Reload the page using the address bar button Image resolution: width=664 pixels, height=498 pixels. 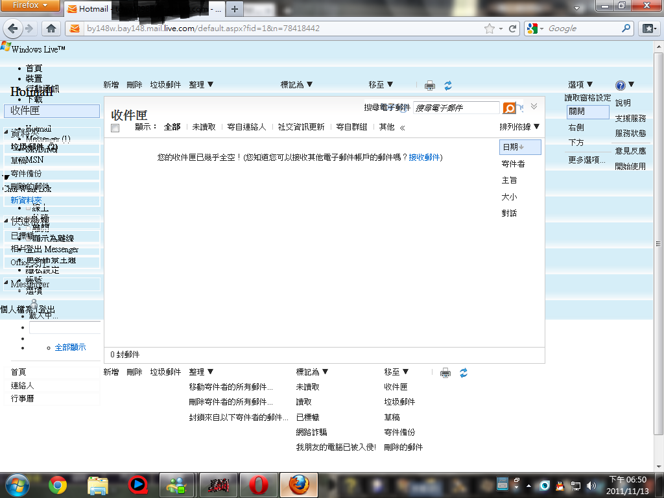(512, 29)
